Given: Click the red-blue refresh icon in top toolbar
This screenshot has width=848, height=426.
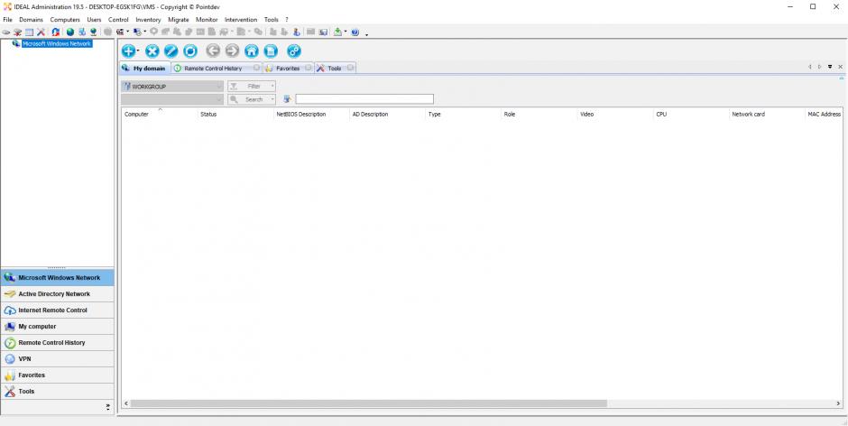Looking at the screenshot, I should (56, 32).
